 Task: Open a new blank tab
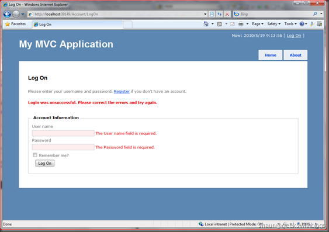[127, 25]
